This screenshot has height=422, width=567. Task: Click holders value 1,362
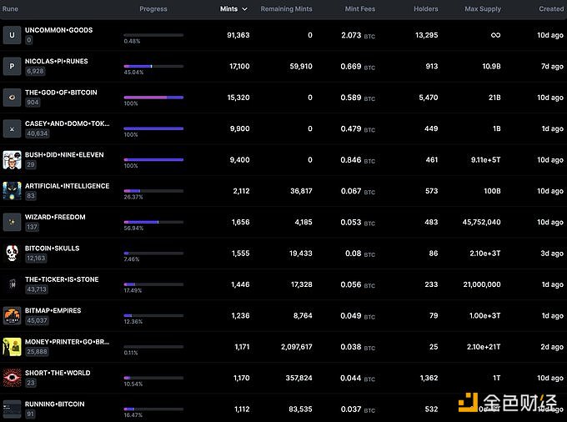tap(429, 378)
